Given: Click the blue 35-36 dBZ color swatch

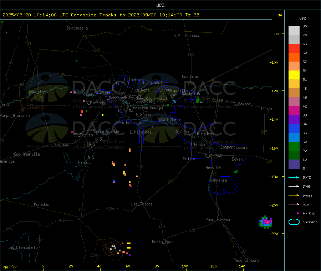Looking at the screenshot, I should [x=294, y=128].
